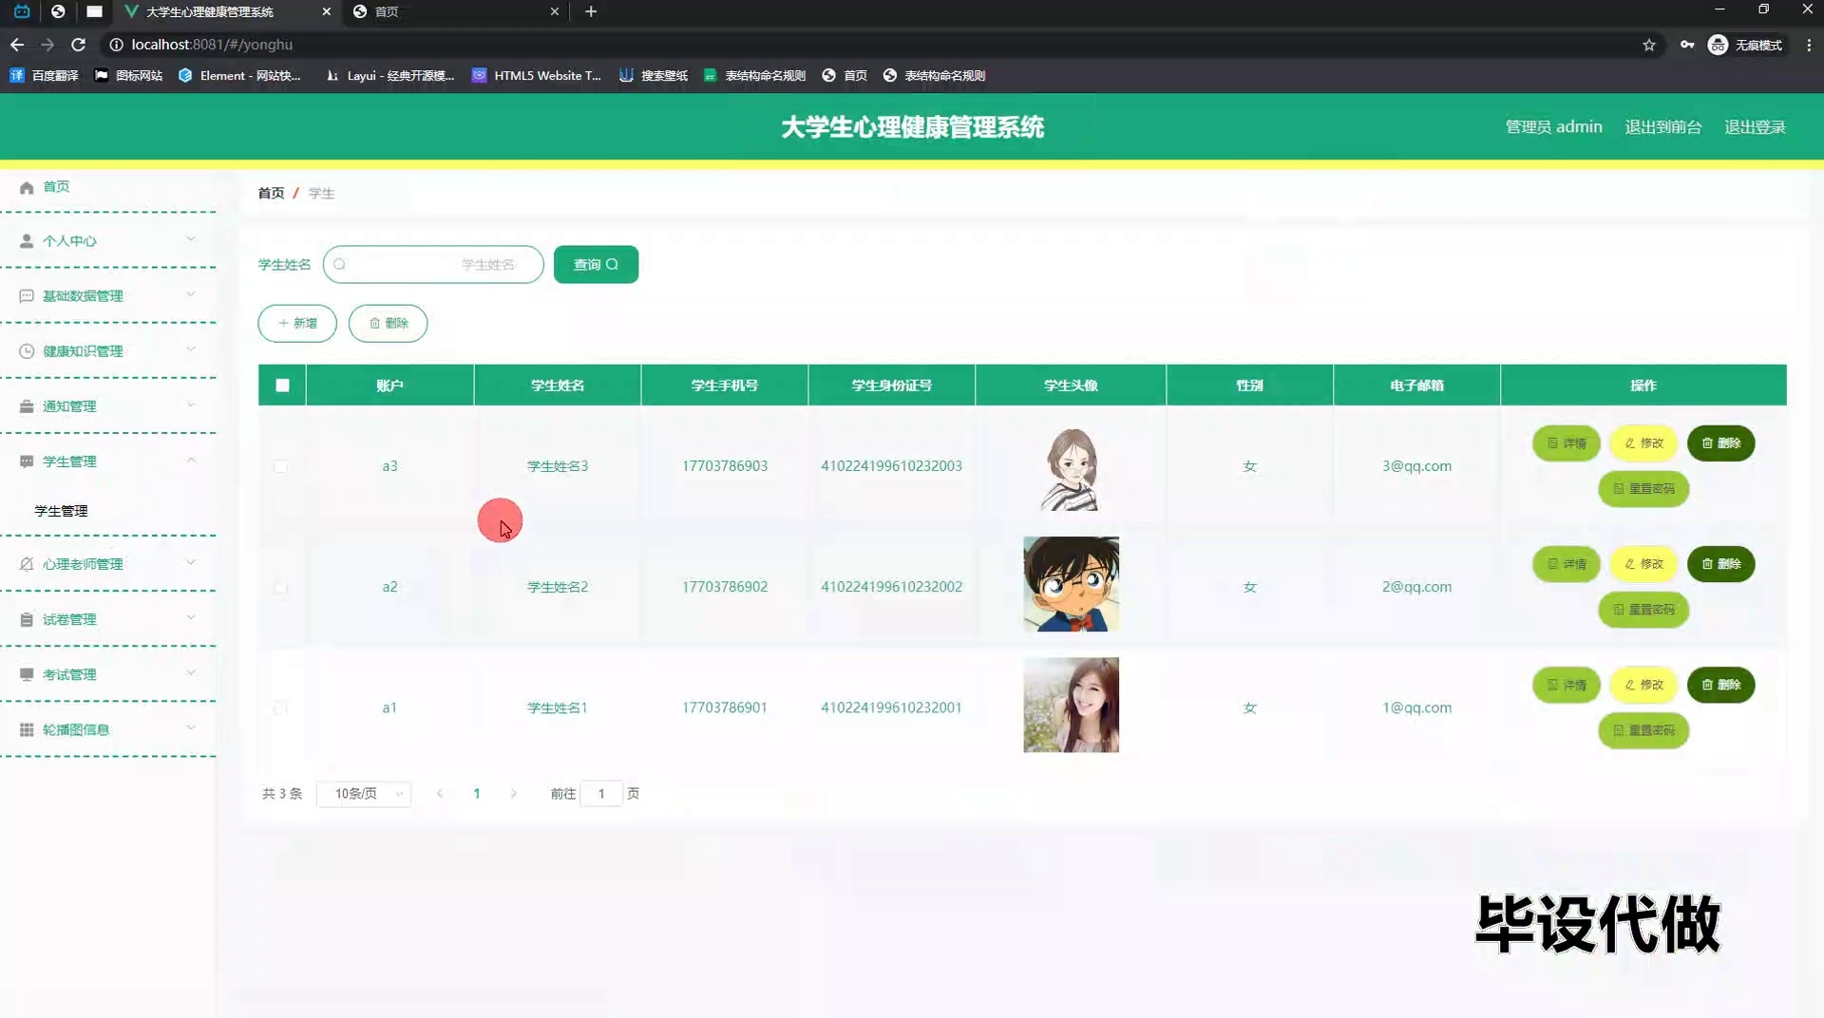Click 退出到前台 in the header
The width and height of the screenshot is (1824, 1018).
(1662, 127)
